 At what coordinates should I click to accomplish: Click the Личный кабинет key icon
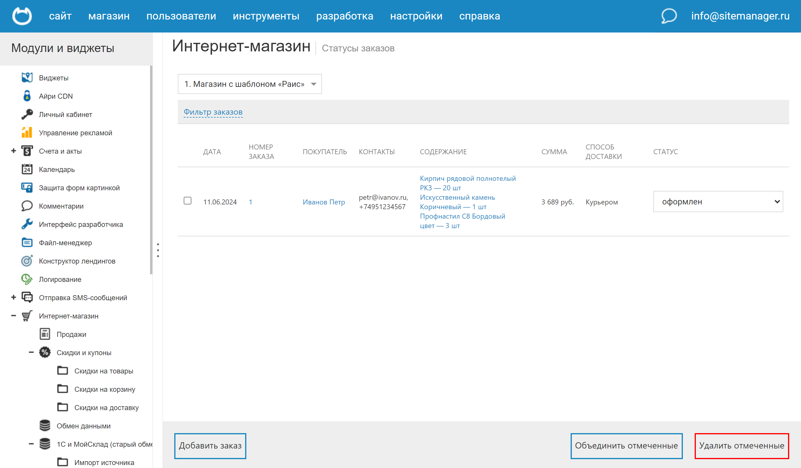(27, 114)
